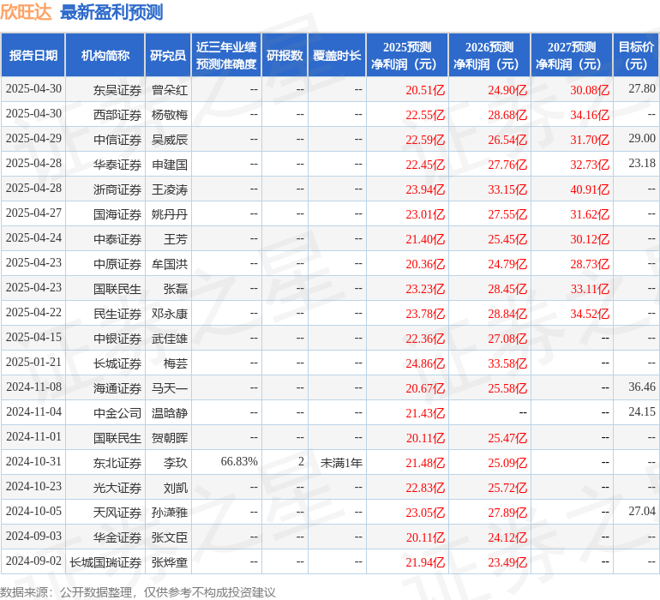Viewport: 660px width, 600px height.
Task: Click the 近三年业绩预测准确度 column header
Action: point(226,56)
